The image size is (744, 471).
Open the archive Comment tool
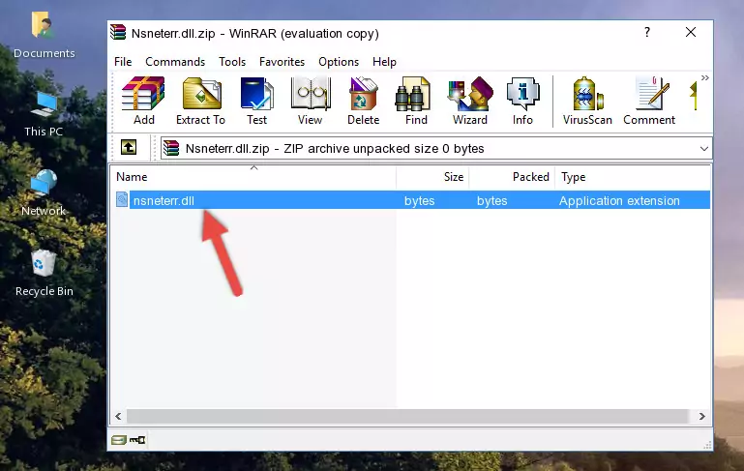[x=649, y=101]
